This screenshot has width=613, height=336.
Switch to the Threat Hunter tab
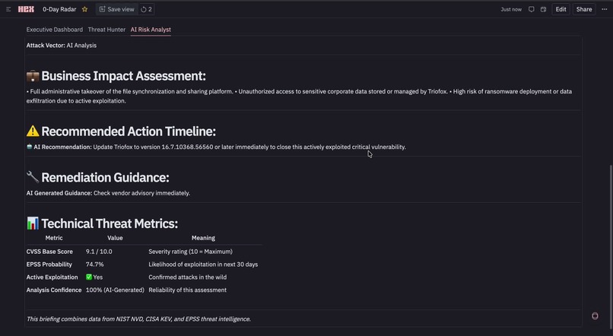[x=106, y=30]
